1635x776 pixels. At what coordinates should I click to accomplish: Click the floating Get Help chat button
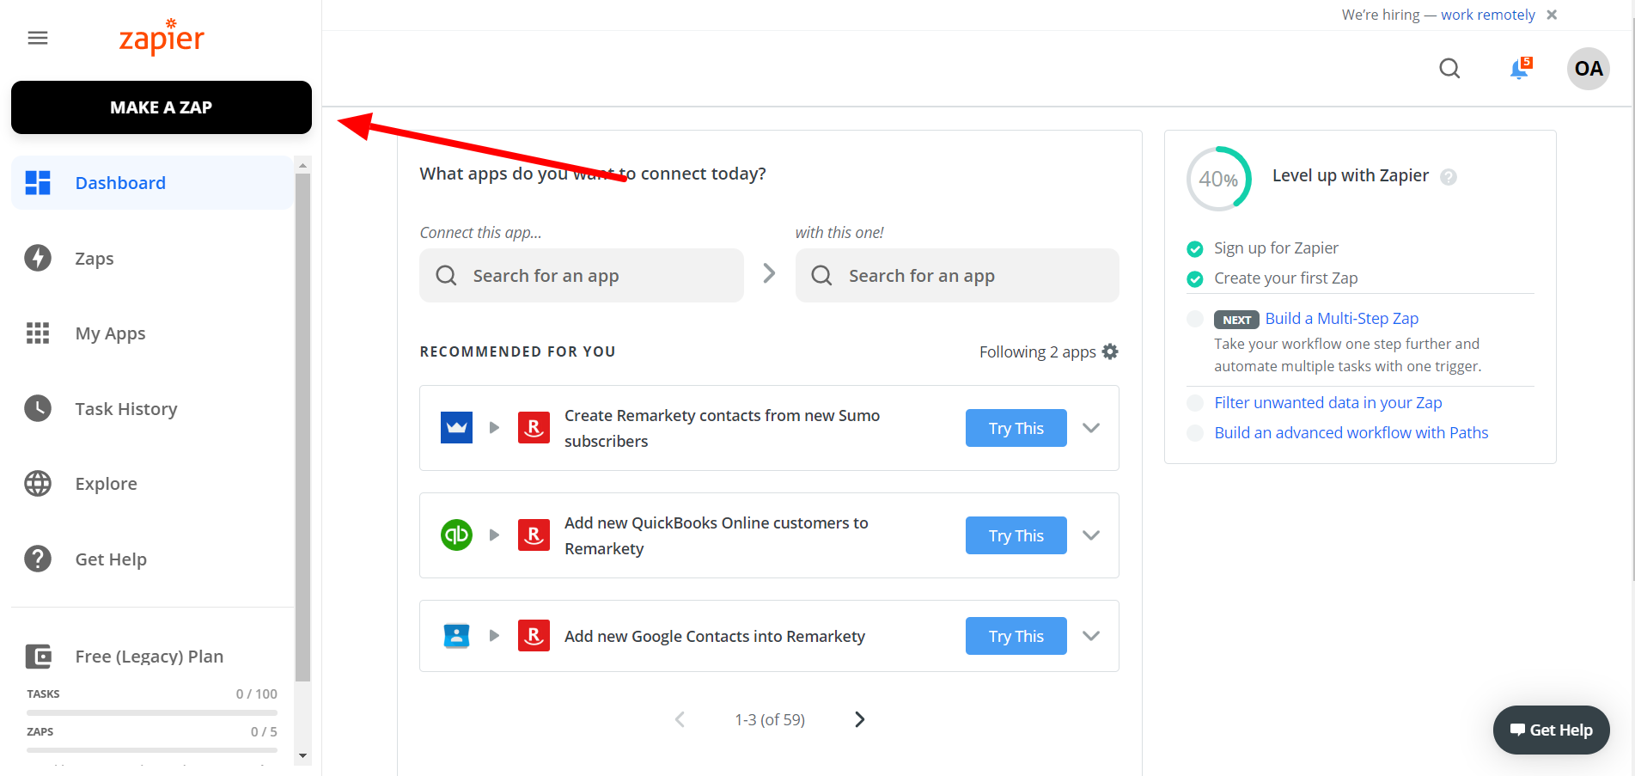(1552, 730)
